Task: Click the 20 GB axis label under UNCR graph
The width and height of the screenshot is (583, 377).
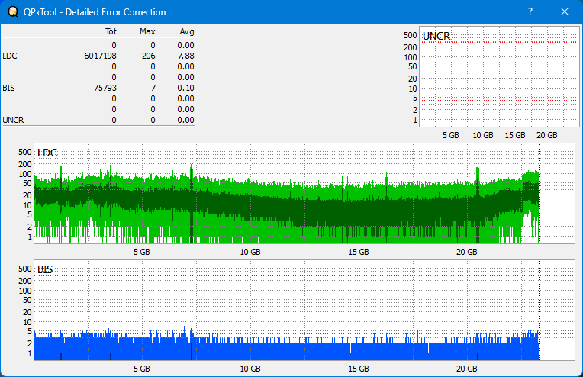Action: click(x=546, y=135)
